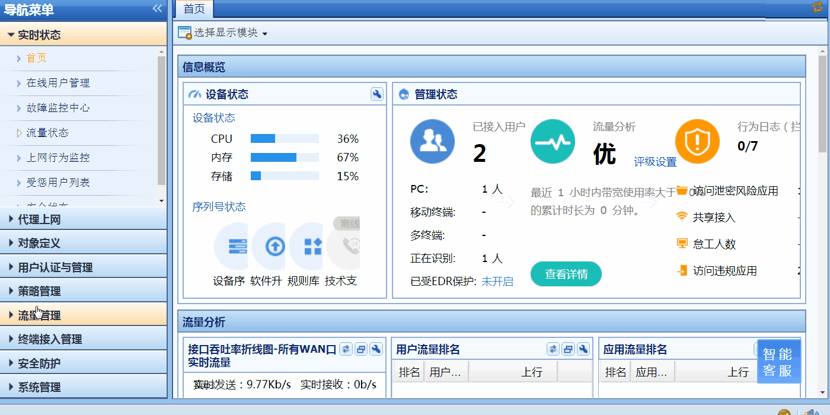Click the 已接入用户 users icon

click(x=433, y=142)
